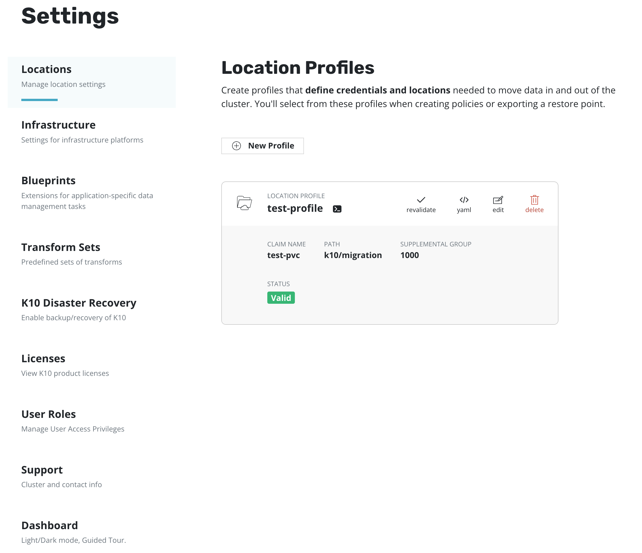Open User Roles settings
The image size is (642, 553).
[x=49, y=414]
